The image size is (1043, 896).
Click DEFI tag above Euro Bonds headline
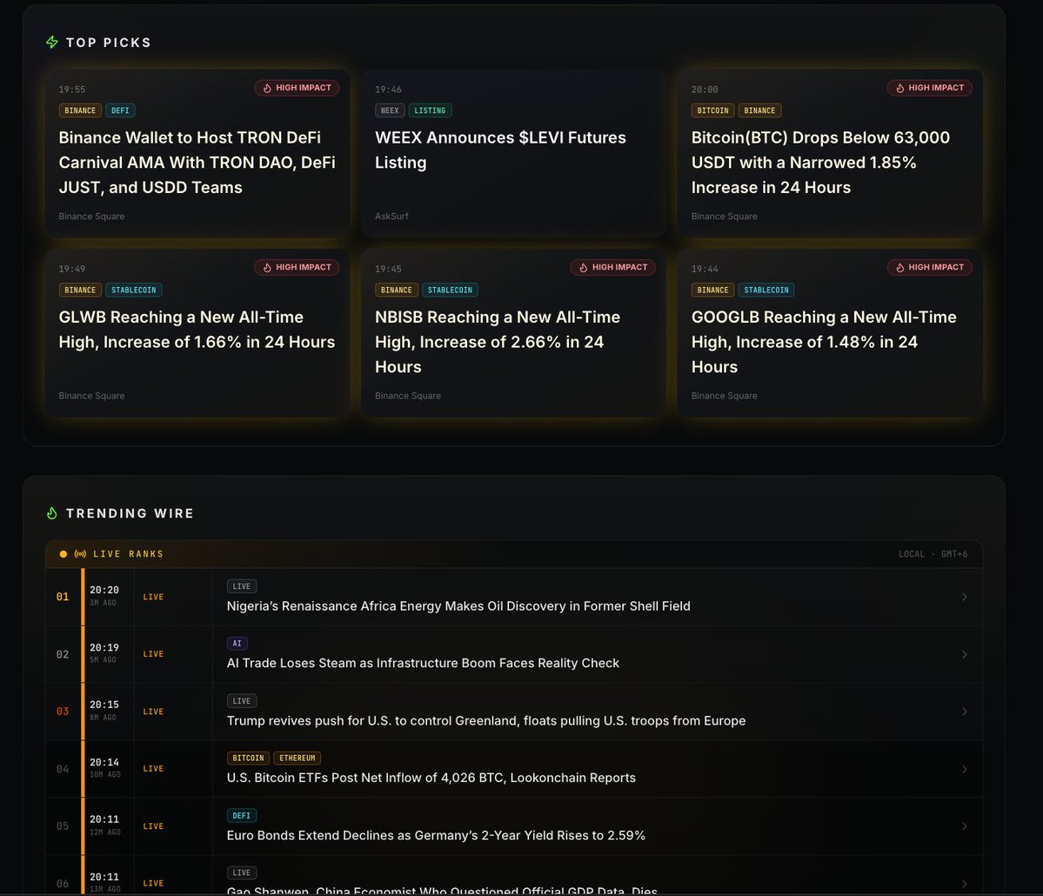point(242,815)
